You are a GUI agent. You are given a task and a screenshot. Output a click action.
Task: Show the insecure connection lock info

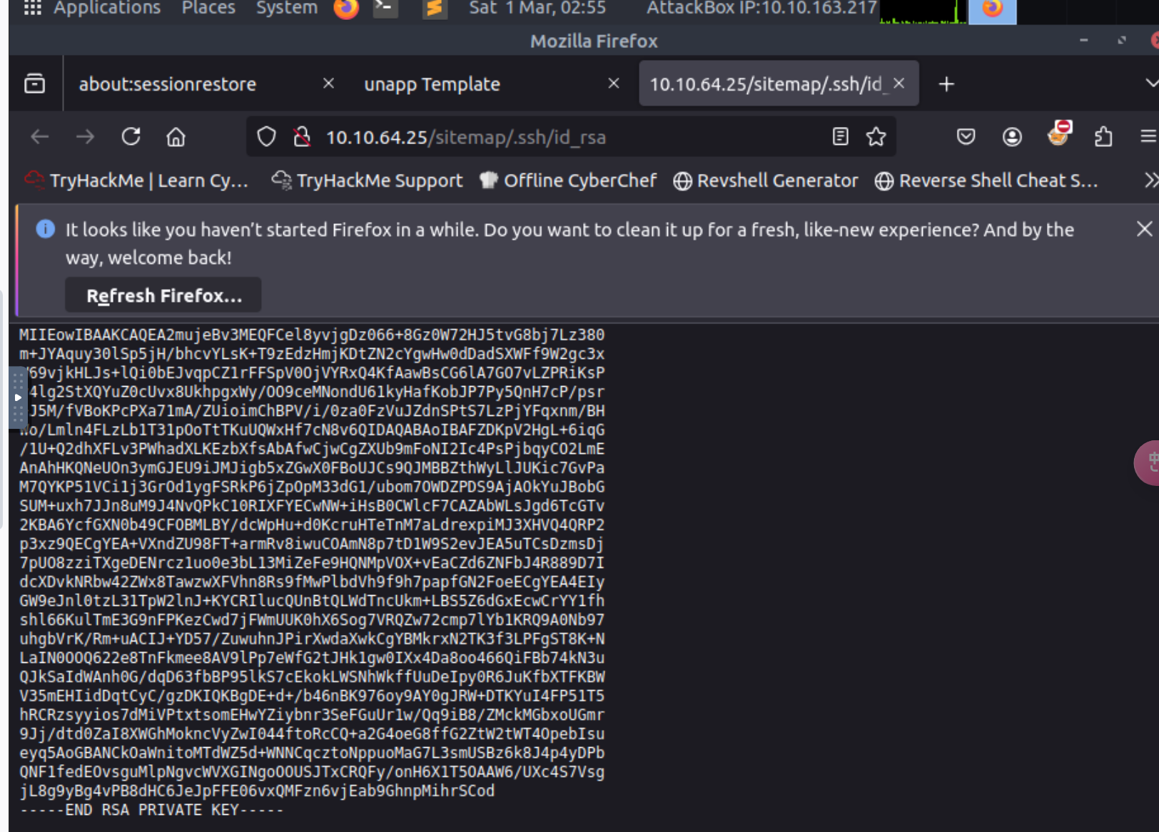tap(302, 136)
